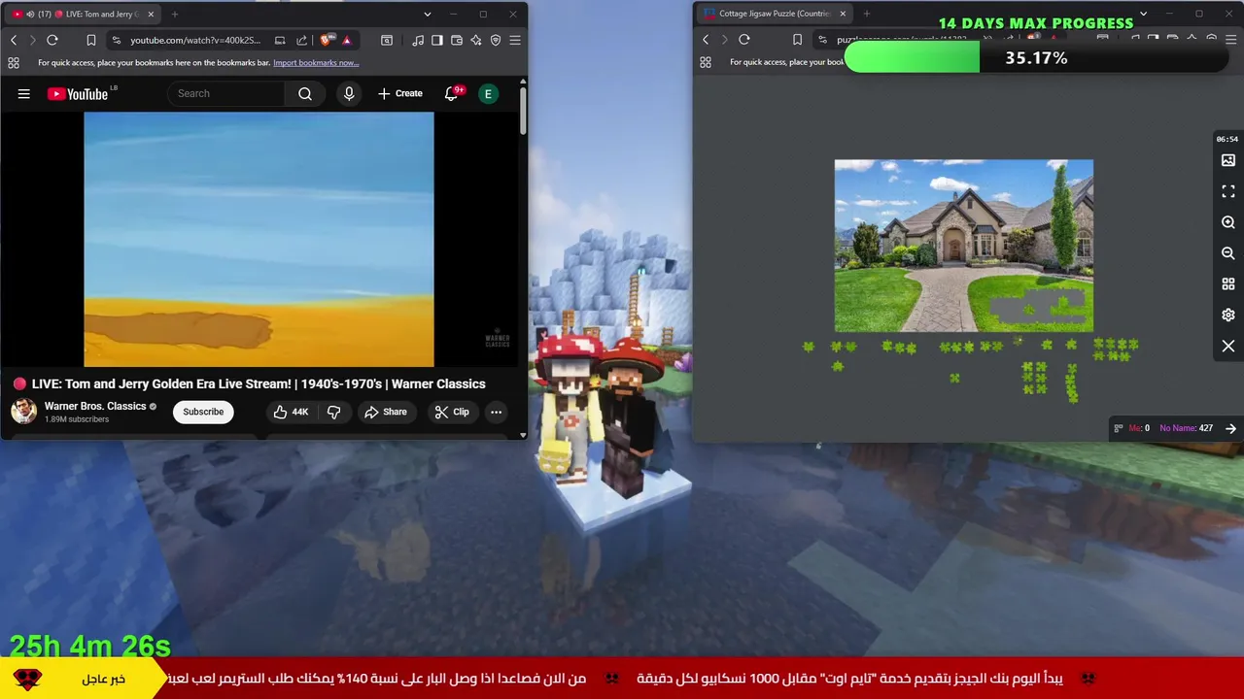Expand puzzle scoreboard with arrow
1244x699 pixels.
[1230, 428]
